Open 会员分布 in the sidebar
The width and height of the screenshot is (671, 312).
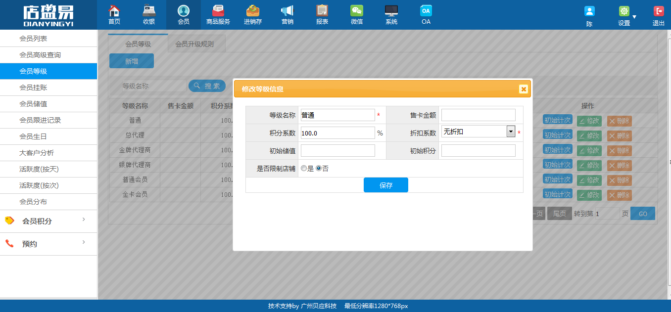(48, 202)
